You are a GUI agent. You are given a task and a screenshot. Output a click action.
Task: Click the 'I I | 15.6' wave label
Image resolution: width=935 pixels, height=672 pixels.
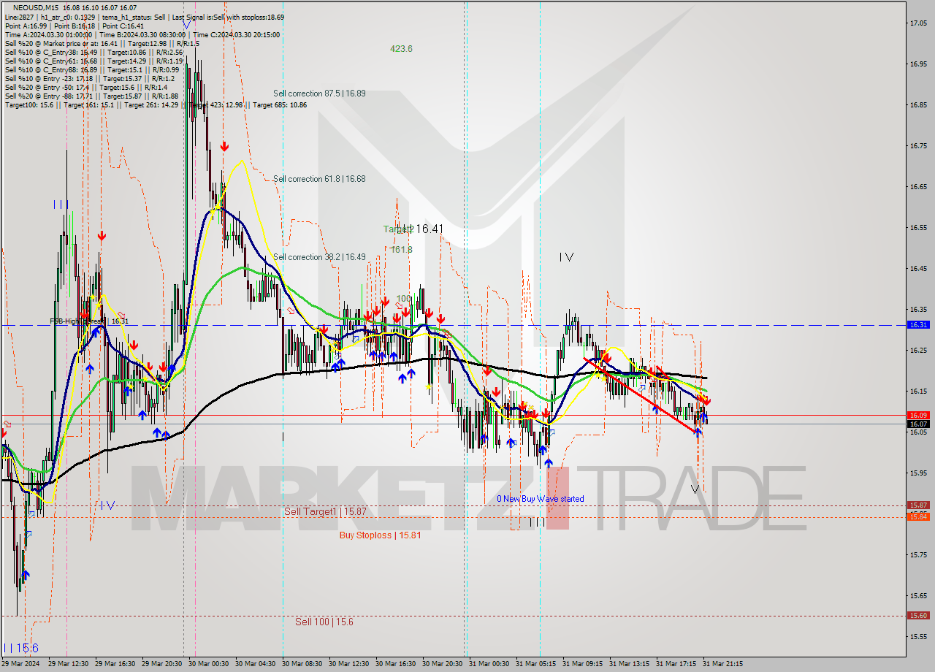20,649
